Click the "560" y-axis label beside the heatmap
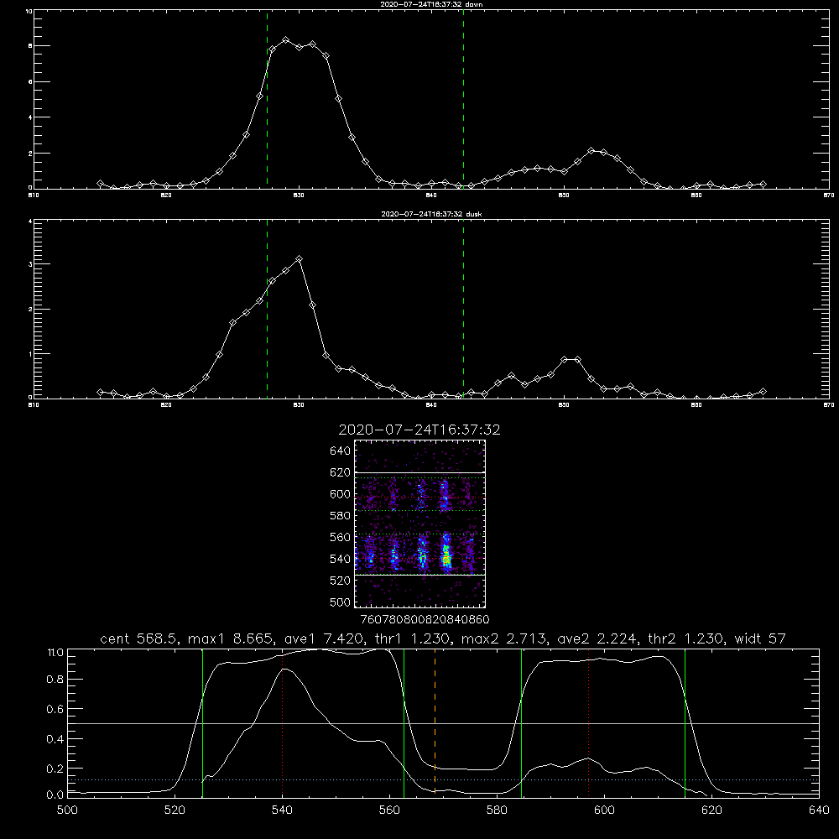Image resolution: width=839 pixels, height=839 pixels. click(341, 537)
